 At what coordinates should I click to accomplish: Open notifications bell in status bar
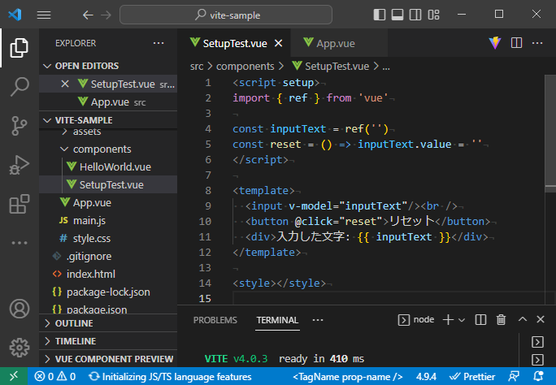tap(538, 376)
